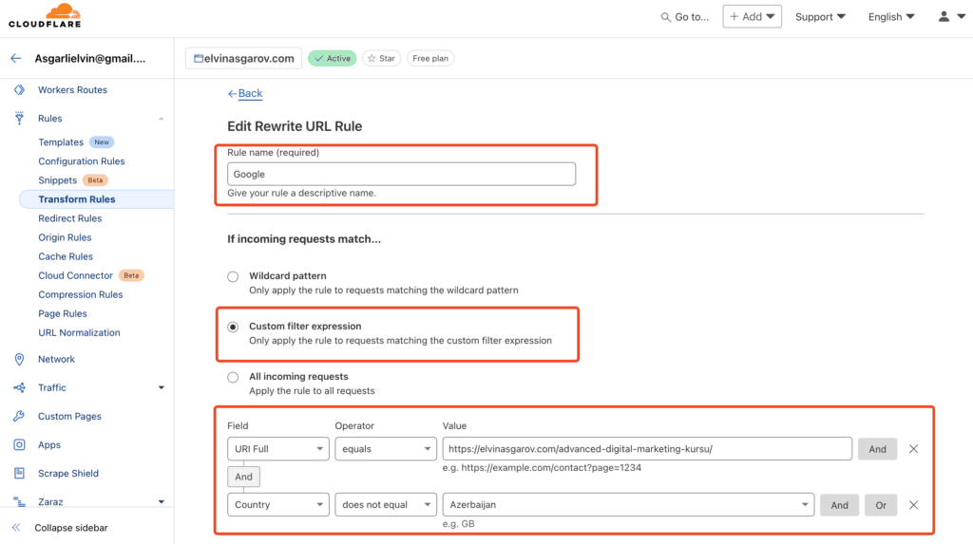The height and width of the screenshot is (544, 973).
Task: Click the And connector between condition rows
Action: 243,477
